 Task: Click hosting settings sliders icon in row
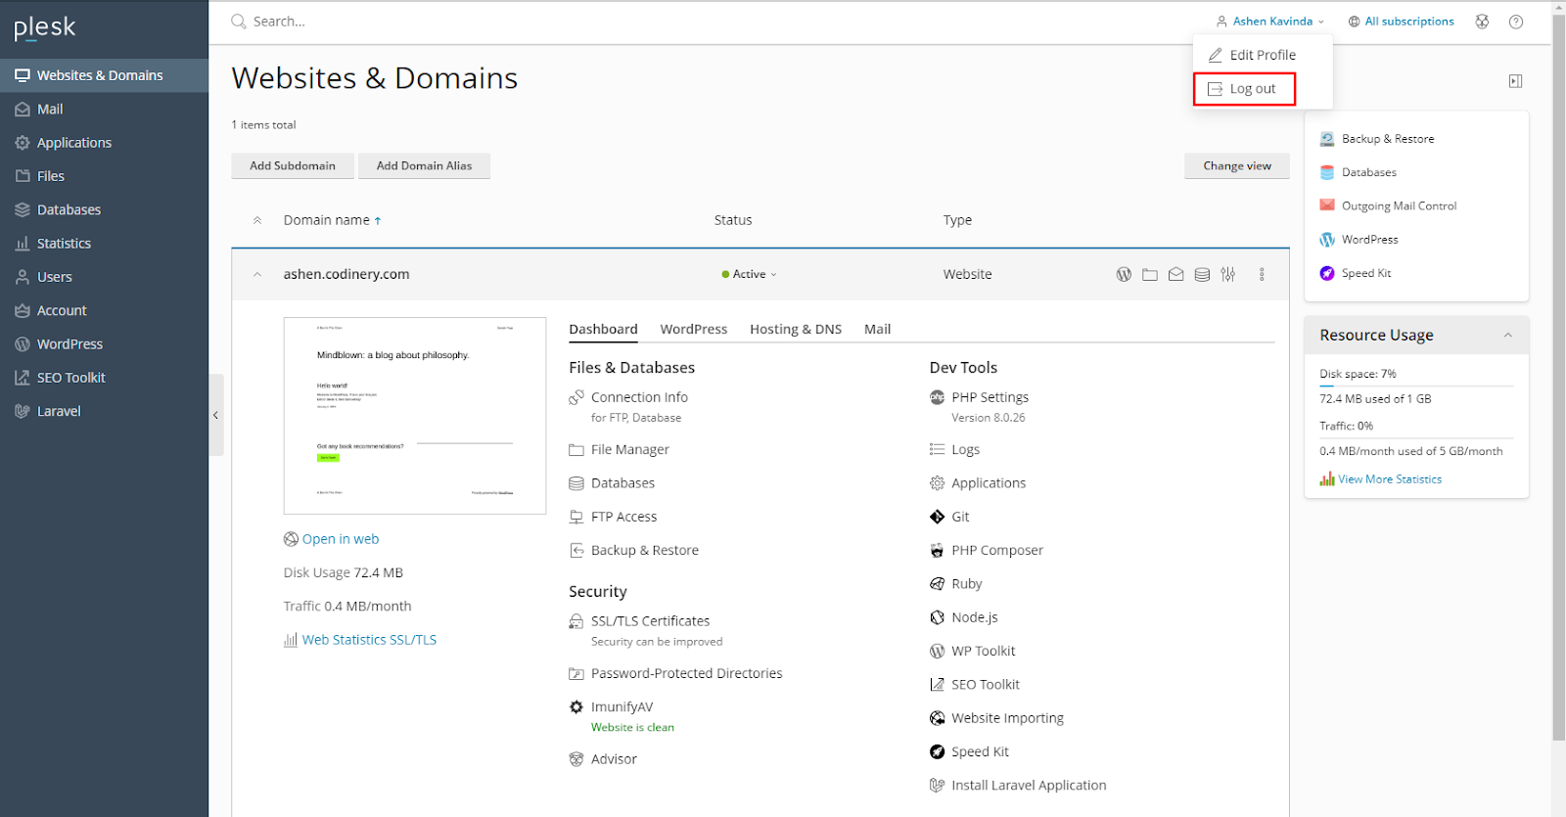click(x=1228, y=275)
